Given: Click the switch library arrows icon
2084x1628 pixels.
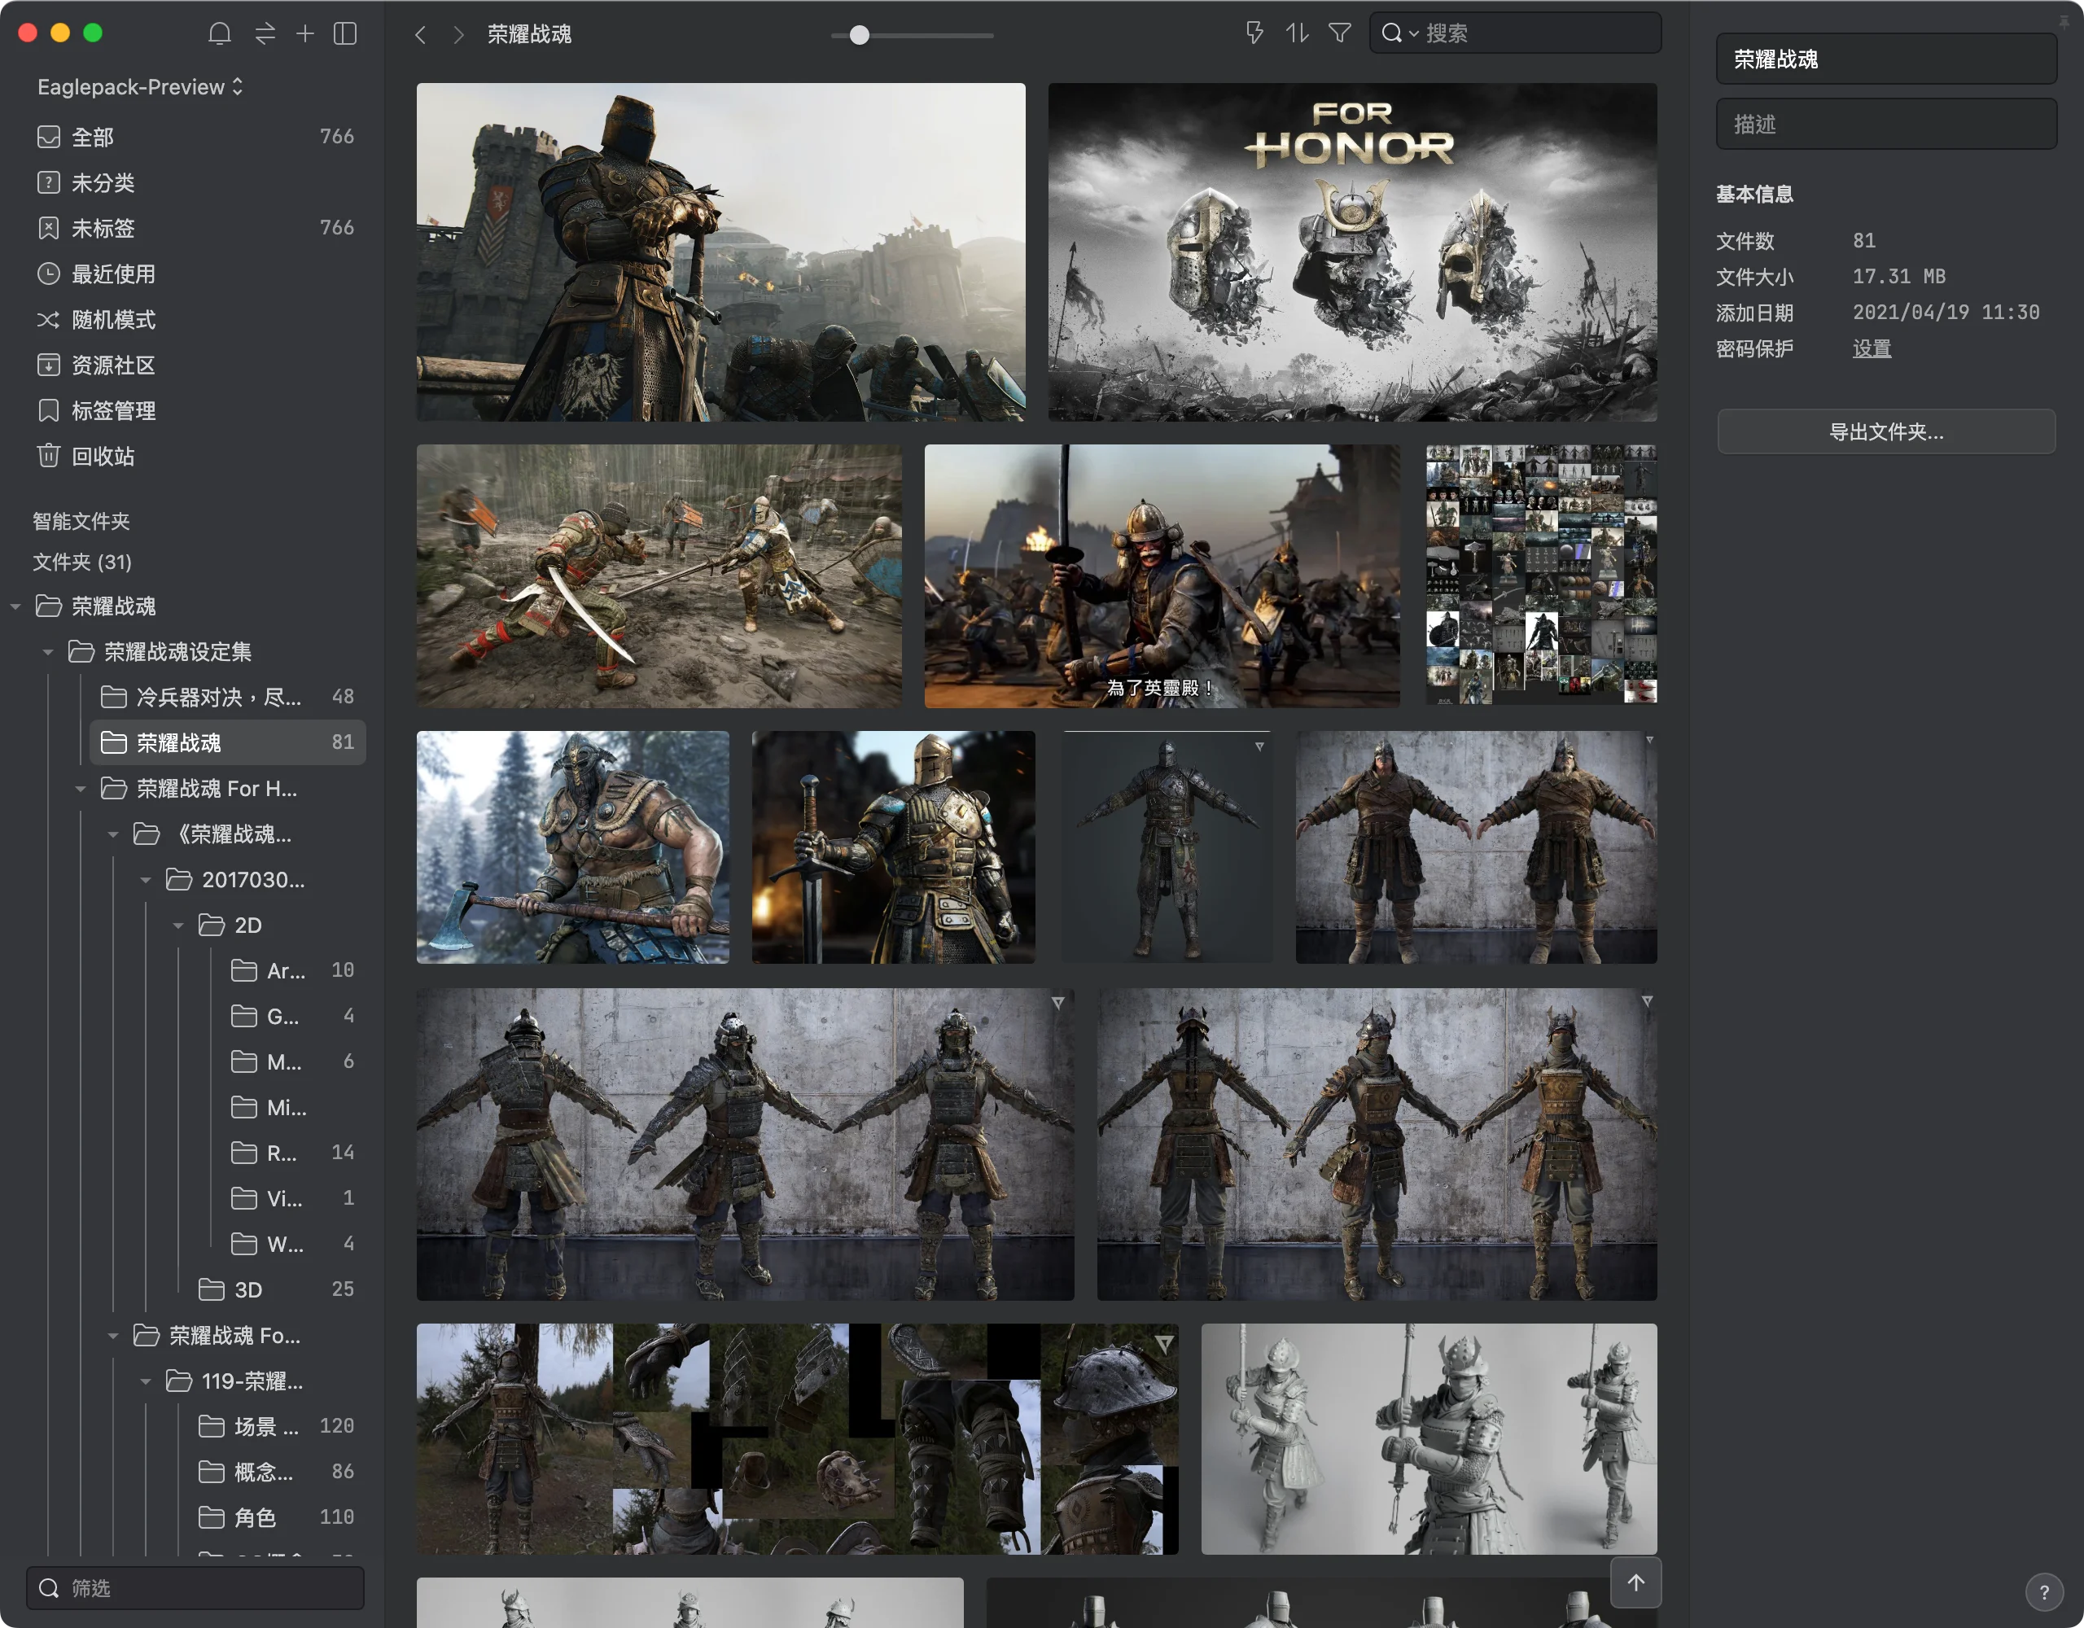Looking at the screenshot, I should (x=265, y=34).
